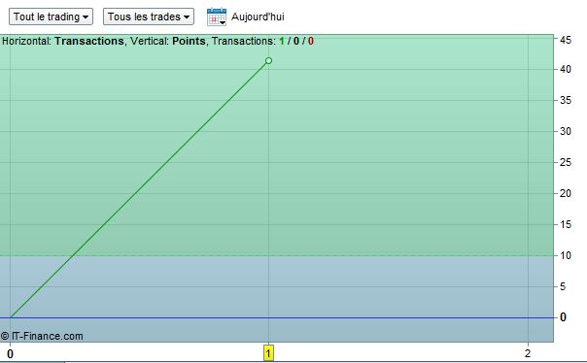Open the 'Tout le trading' dropdown
This screenshot has height=363, width=587.
(x=51, y=16)
